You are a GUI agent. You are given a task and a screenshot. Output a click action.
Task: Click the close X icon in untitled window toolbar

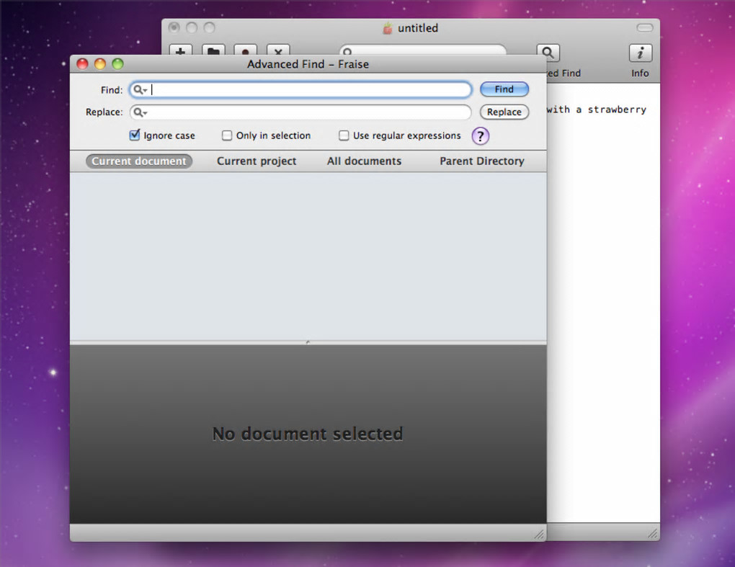coord(278,50)
